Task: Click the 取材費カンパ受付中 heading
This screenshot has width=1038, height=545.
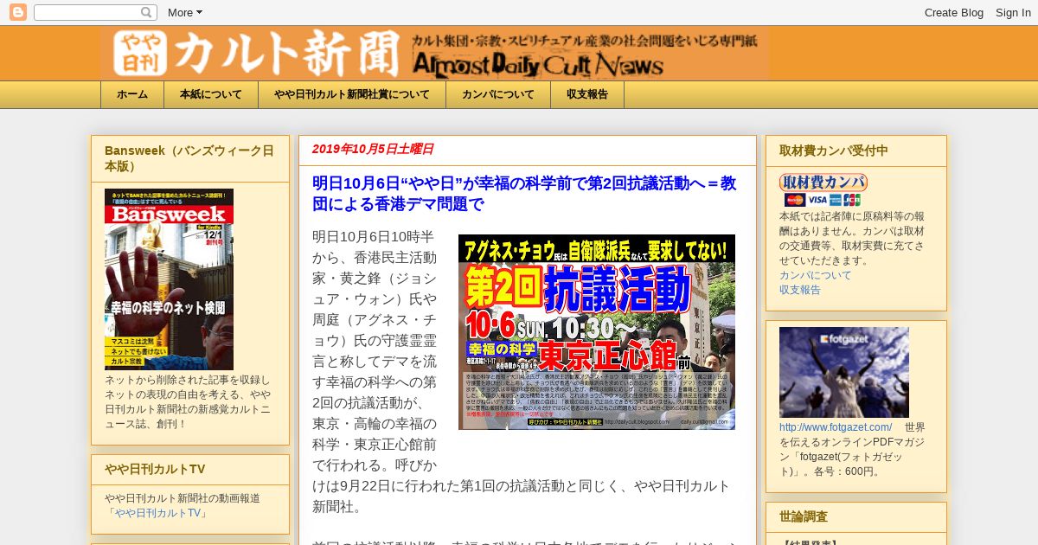Action: [x=834, y=151]
